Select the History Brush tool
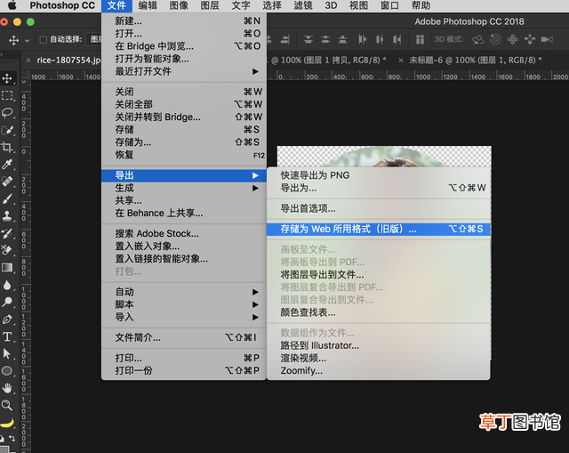This screenshot has height=453, width=569. 7,233
